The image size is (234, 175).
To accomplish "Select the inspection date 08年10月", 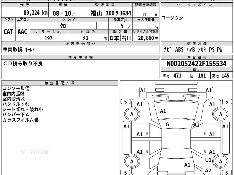I will (64, 13).
